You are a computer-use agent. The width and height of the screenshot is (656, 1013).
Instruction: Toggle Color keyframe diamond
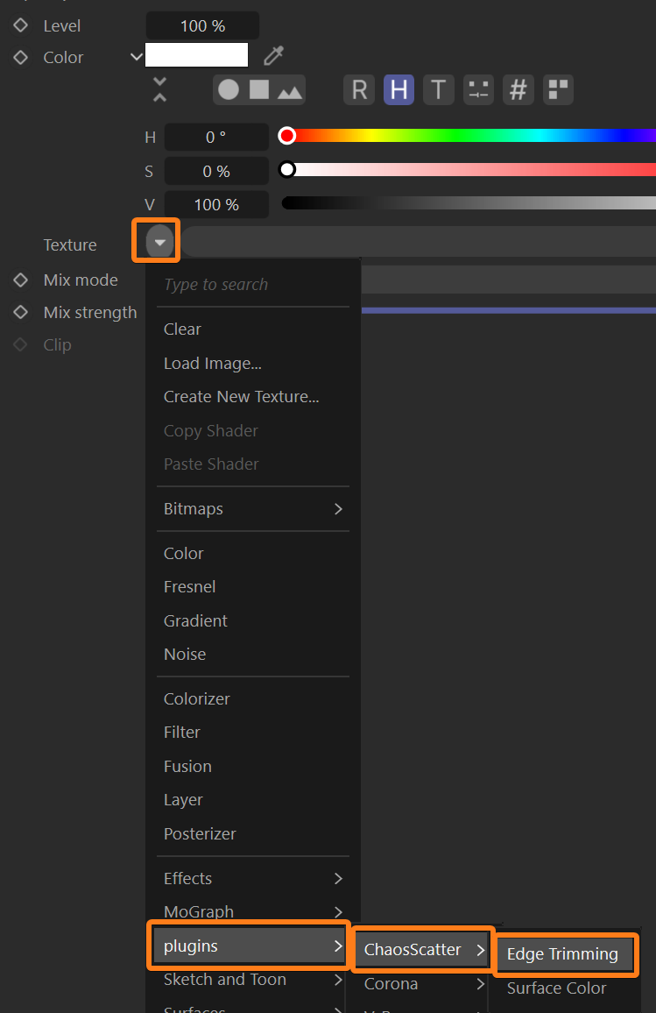click(21, 57)
